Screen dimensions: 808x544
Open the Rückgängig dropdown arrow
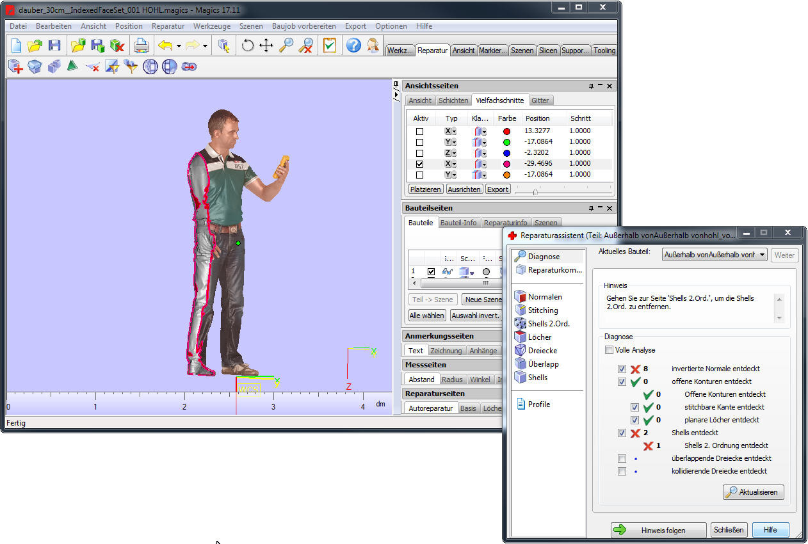[178, 45]
